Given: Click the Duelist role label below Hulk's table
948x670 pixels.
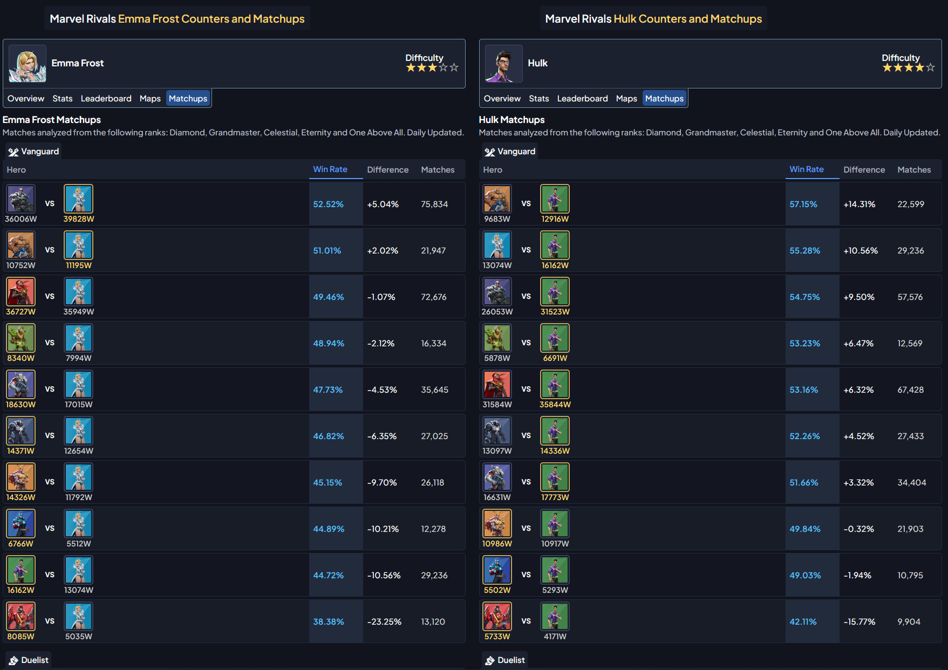Looking at the screenshot, I should tap(505, 660).
